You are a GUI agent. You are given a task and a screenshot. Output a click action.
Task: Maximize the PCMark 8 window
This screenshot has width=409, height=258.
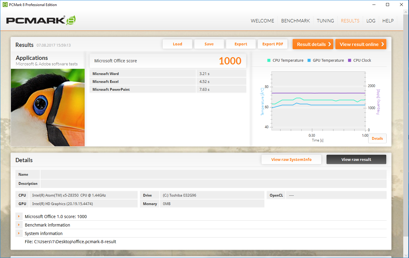coord(388,5)
